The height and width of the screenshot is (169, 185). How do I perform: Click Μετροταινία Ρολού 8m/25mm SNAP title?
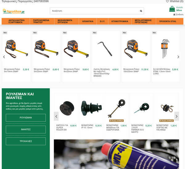click(72, 70)
